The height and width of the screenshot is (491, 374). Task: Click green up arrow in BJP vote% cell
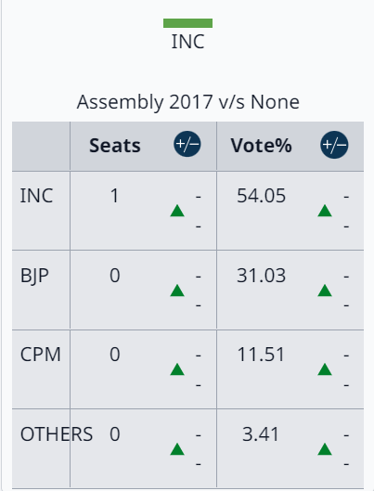point(325,291)
